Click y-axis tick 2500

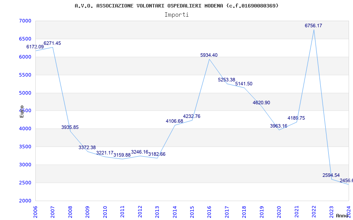tap(25, 183)
